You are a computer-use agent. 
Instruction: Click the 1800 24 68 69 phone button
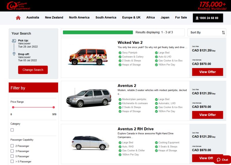click(x=208, y=18)
